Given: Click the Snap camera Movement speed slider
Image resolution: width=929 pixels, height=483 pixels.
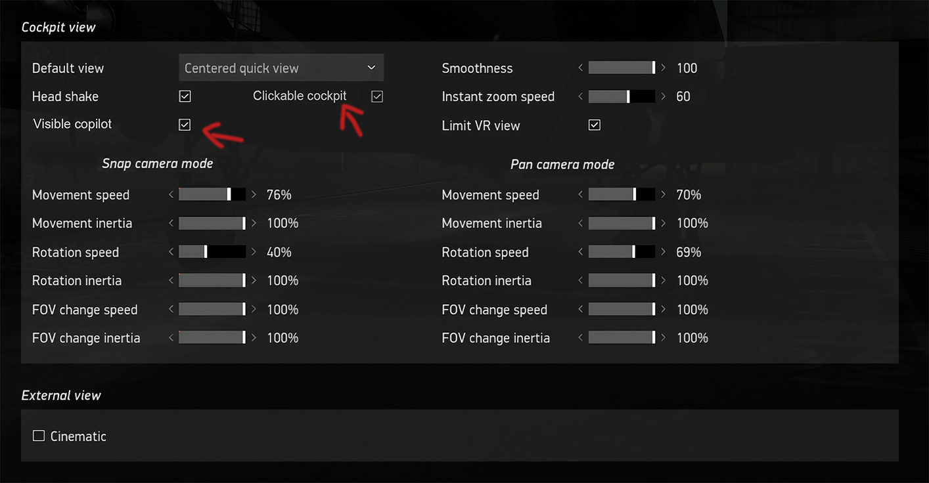Looking at the screenshot, I should click(212, 195).
